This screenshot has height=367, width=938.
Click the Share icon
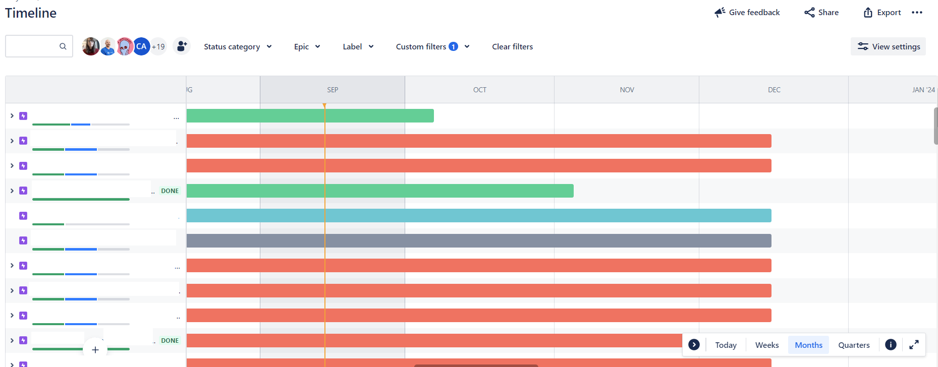tap(809, 12)
